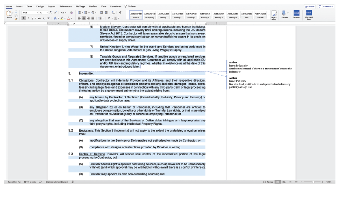The height and width of the screenshot is (203, 341).
Task: Open the Developer ribbon tab
Action: tap(116, 6)
